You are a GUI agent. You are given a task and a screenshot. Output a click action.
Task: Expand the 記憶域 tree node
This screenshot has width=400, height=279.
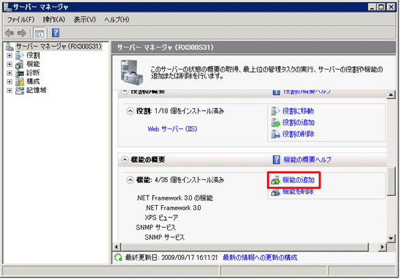click(10, 90)
